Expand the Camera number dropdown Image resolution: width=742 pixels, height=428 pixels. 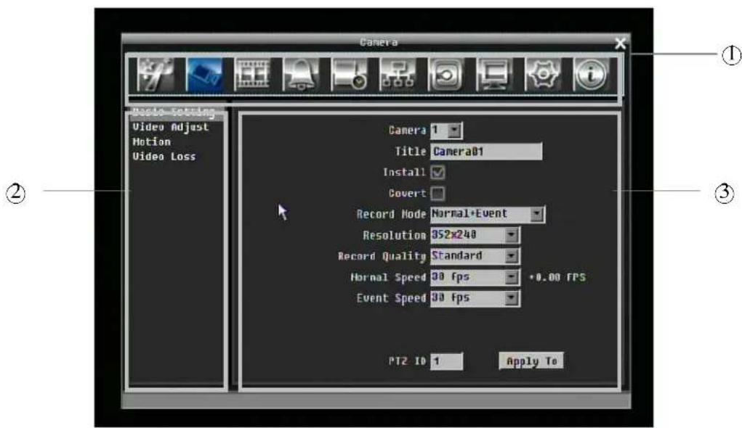point(446,131)
